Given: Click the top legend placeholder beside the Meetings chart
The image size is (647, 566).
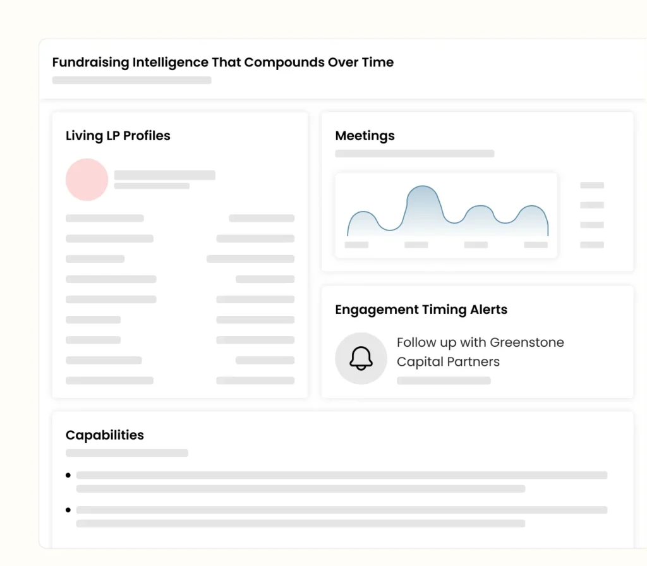Looking at the screenshot, I should tap(592, 185).
